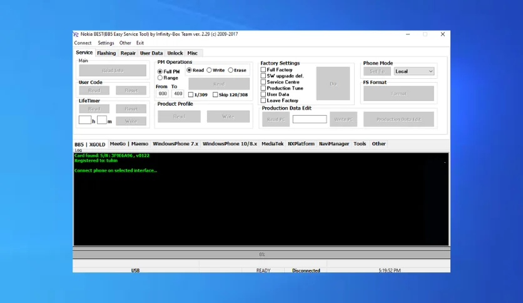Click the READY status bar entry
The image size is (523, 303).
tap(263, 270)
